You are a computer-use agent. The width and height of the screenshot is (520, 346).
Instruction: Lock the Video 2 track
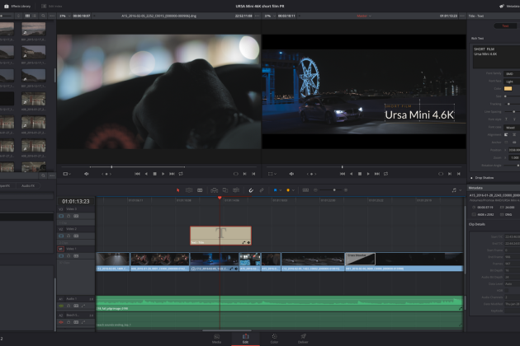[69, 236]
